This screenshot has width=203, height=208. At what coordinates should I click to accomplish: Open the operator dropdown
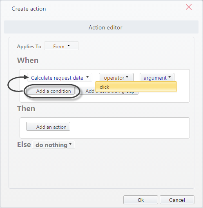point(116,77)
